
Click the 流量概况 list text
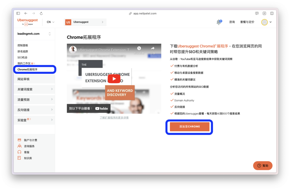click(x=180, y=94)
